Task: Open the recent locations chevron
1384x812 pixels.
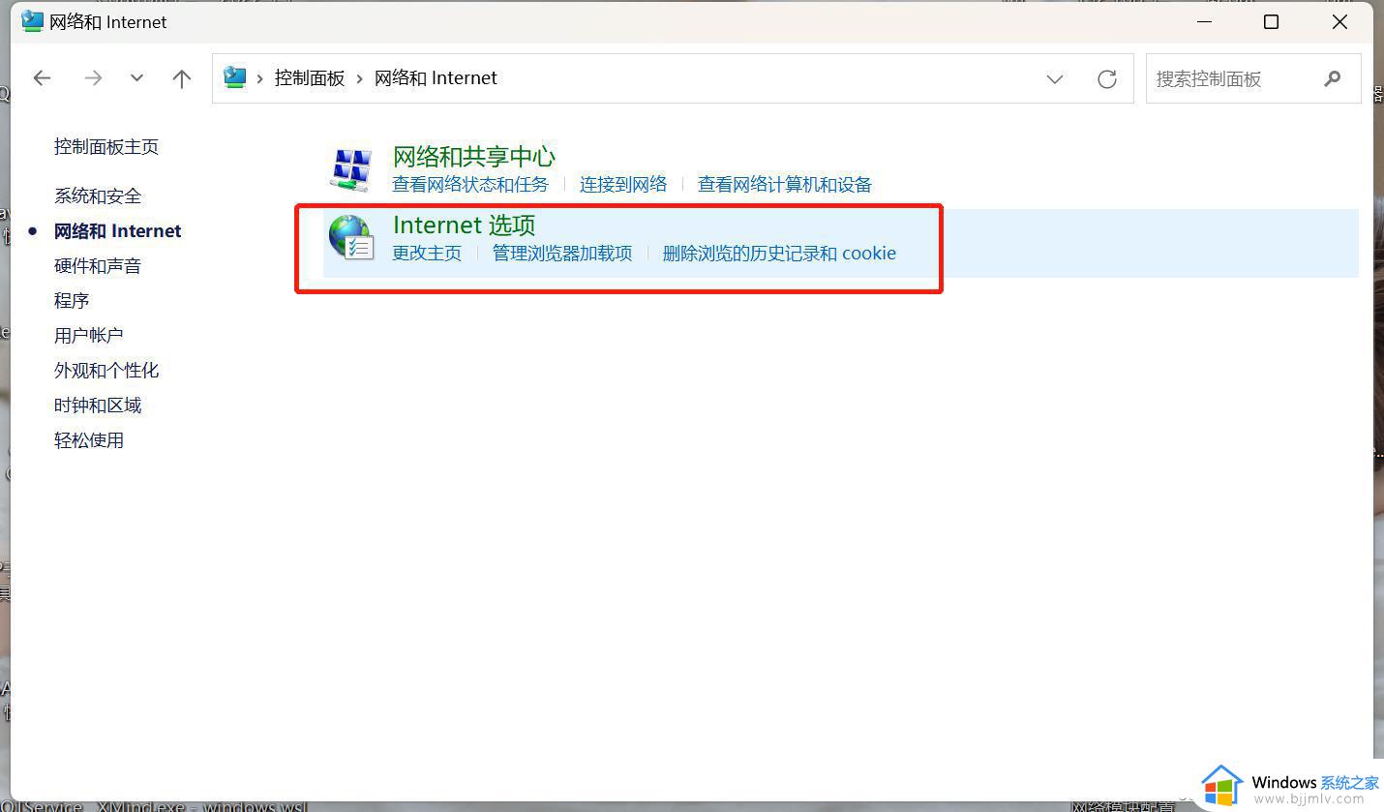Action: point(136,78)
